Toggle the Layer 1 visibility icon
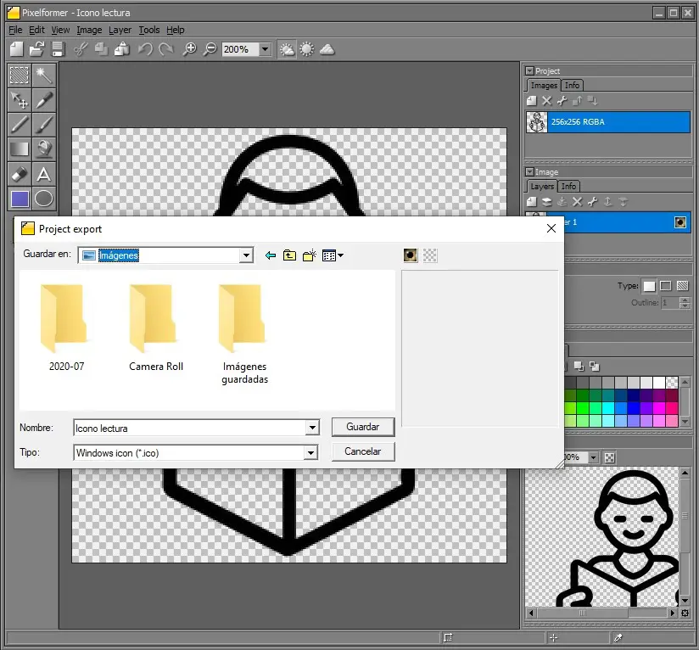 click(679, 222)
